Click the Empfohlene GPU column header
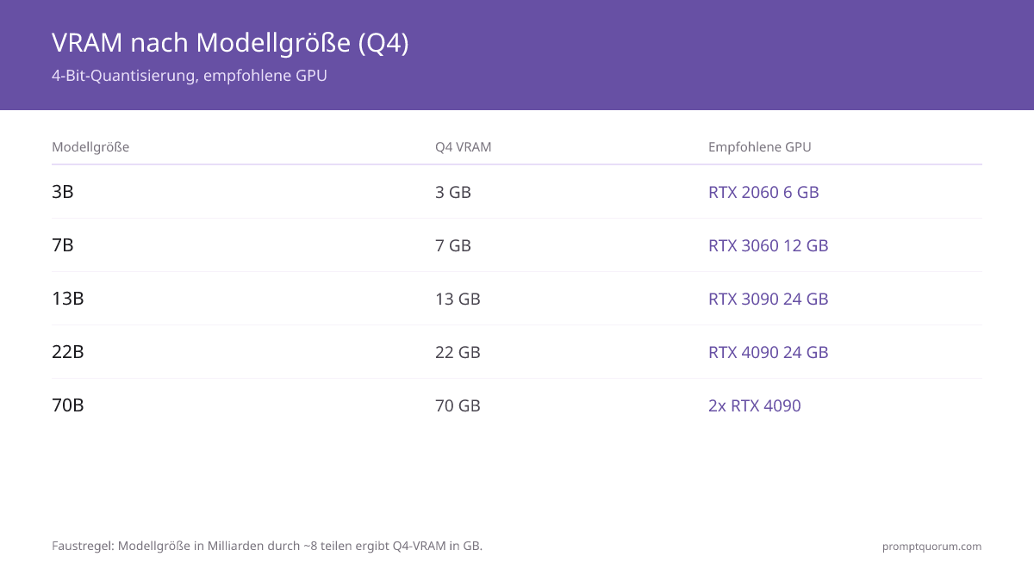The width and height of the screenshot is (1034, 581). (x=760, y=147)
